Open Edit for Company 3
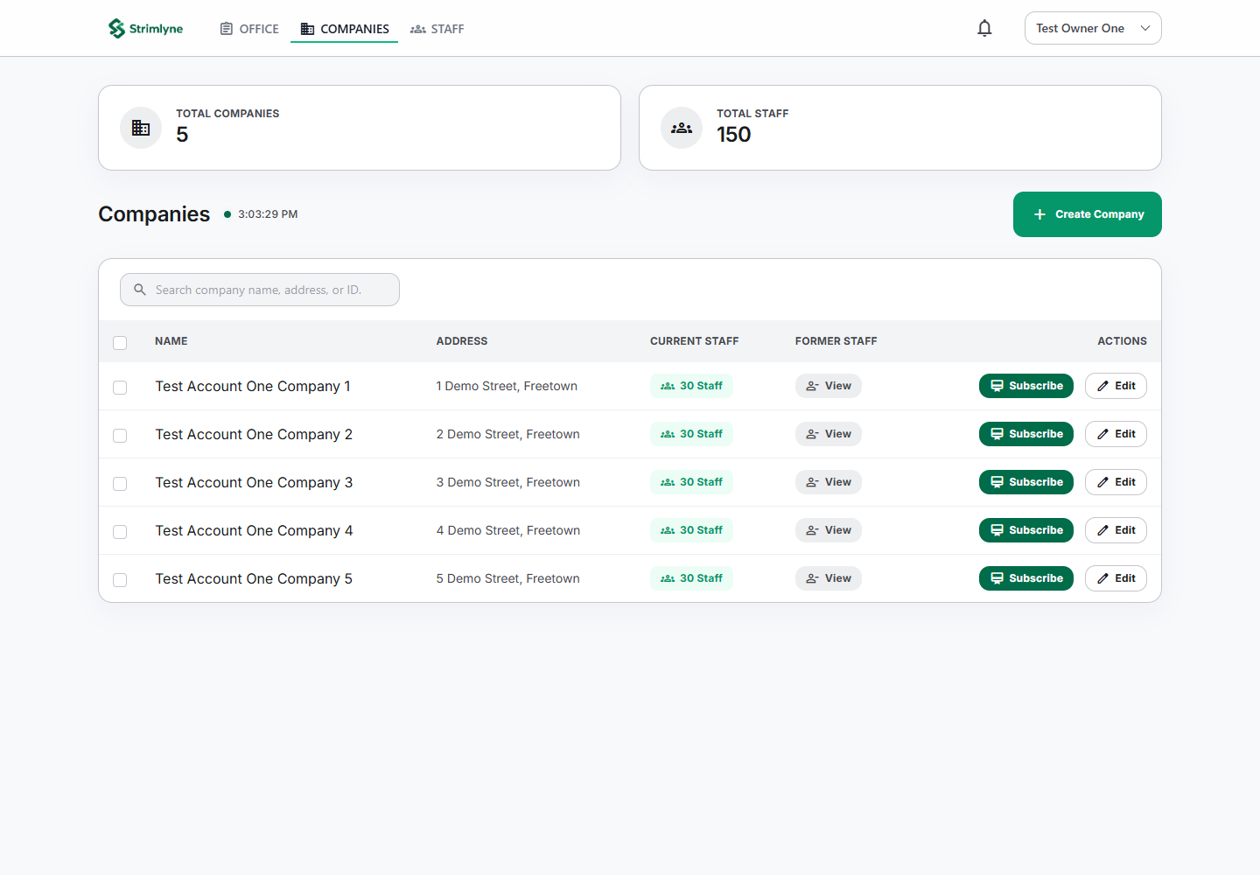 point(1116,482)
